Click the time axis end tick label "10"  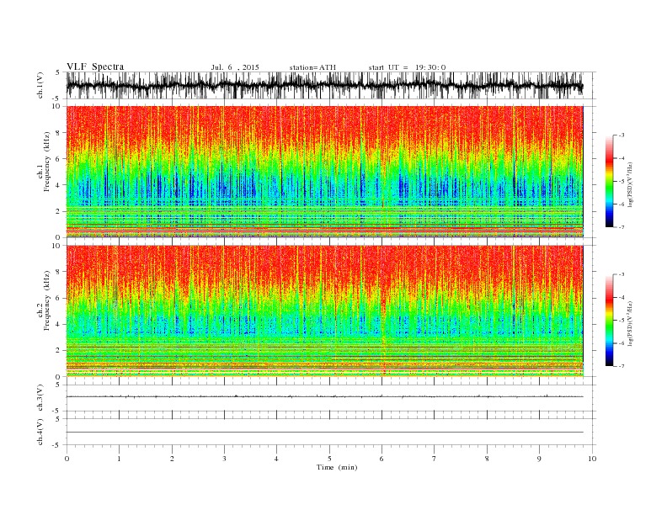592,459
